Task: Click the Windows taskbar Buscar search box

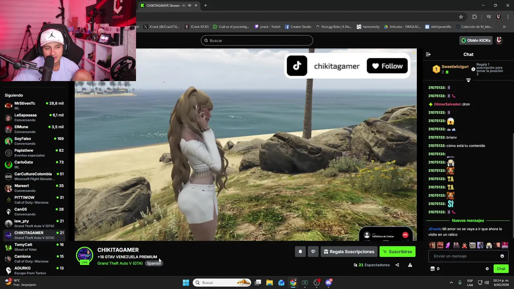Action: tap(222, 283)
